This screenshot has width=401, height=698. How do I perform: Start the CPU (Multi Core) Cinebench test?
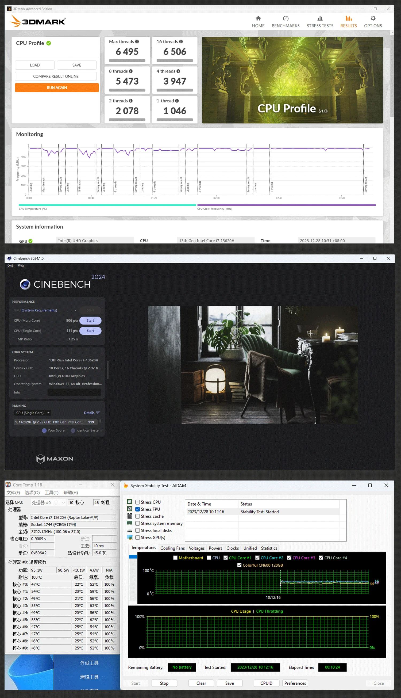point(90,321)
